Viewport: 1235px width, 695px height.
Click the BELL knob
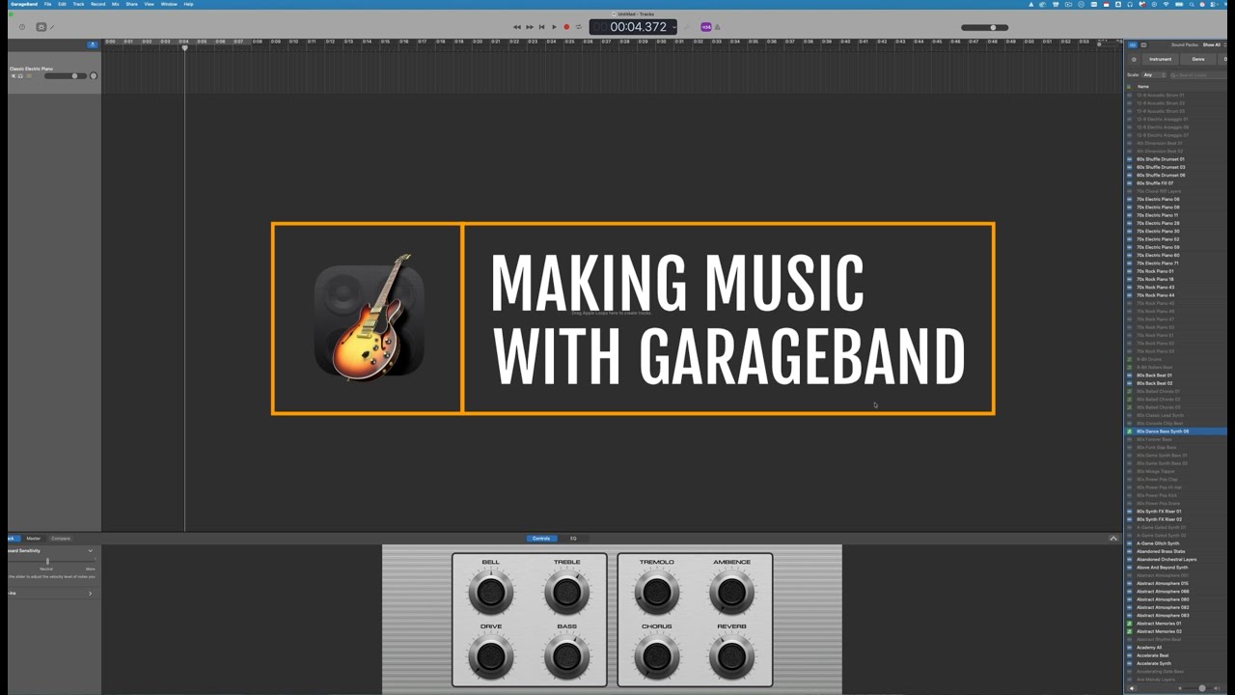click(x=491, y=593)
